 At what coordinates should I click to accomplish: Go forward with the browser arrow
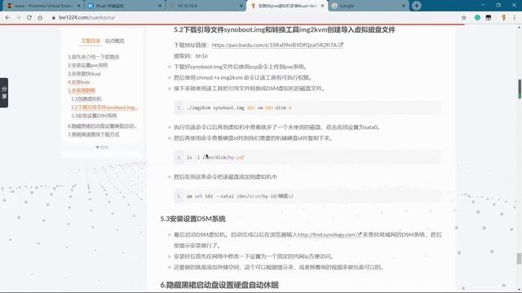pos(18,18)
